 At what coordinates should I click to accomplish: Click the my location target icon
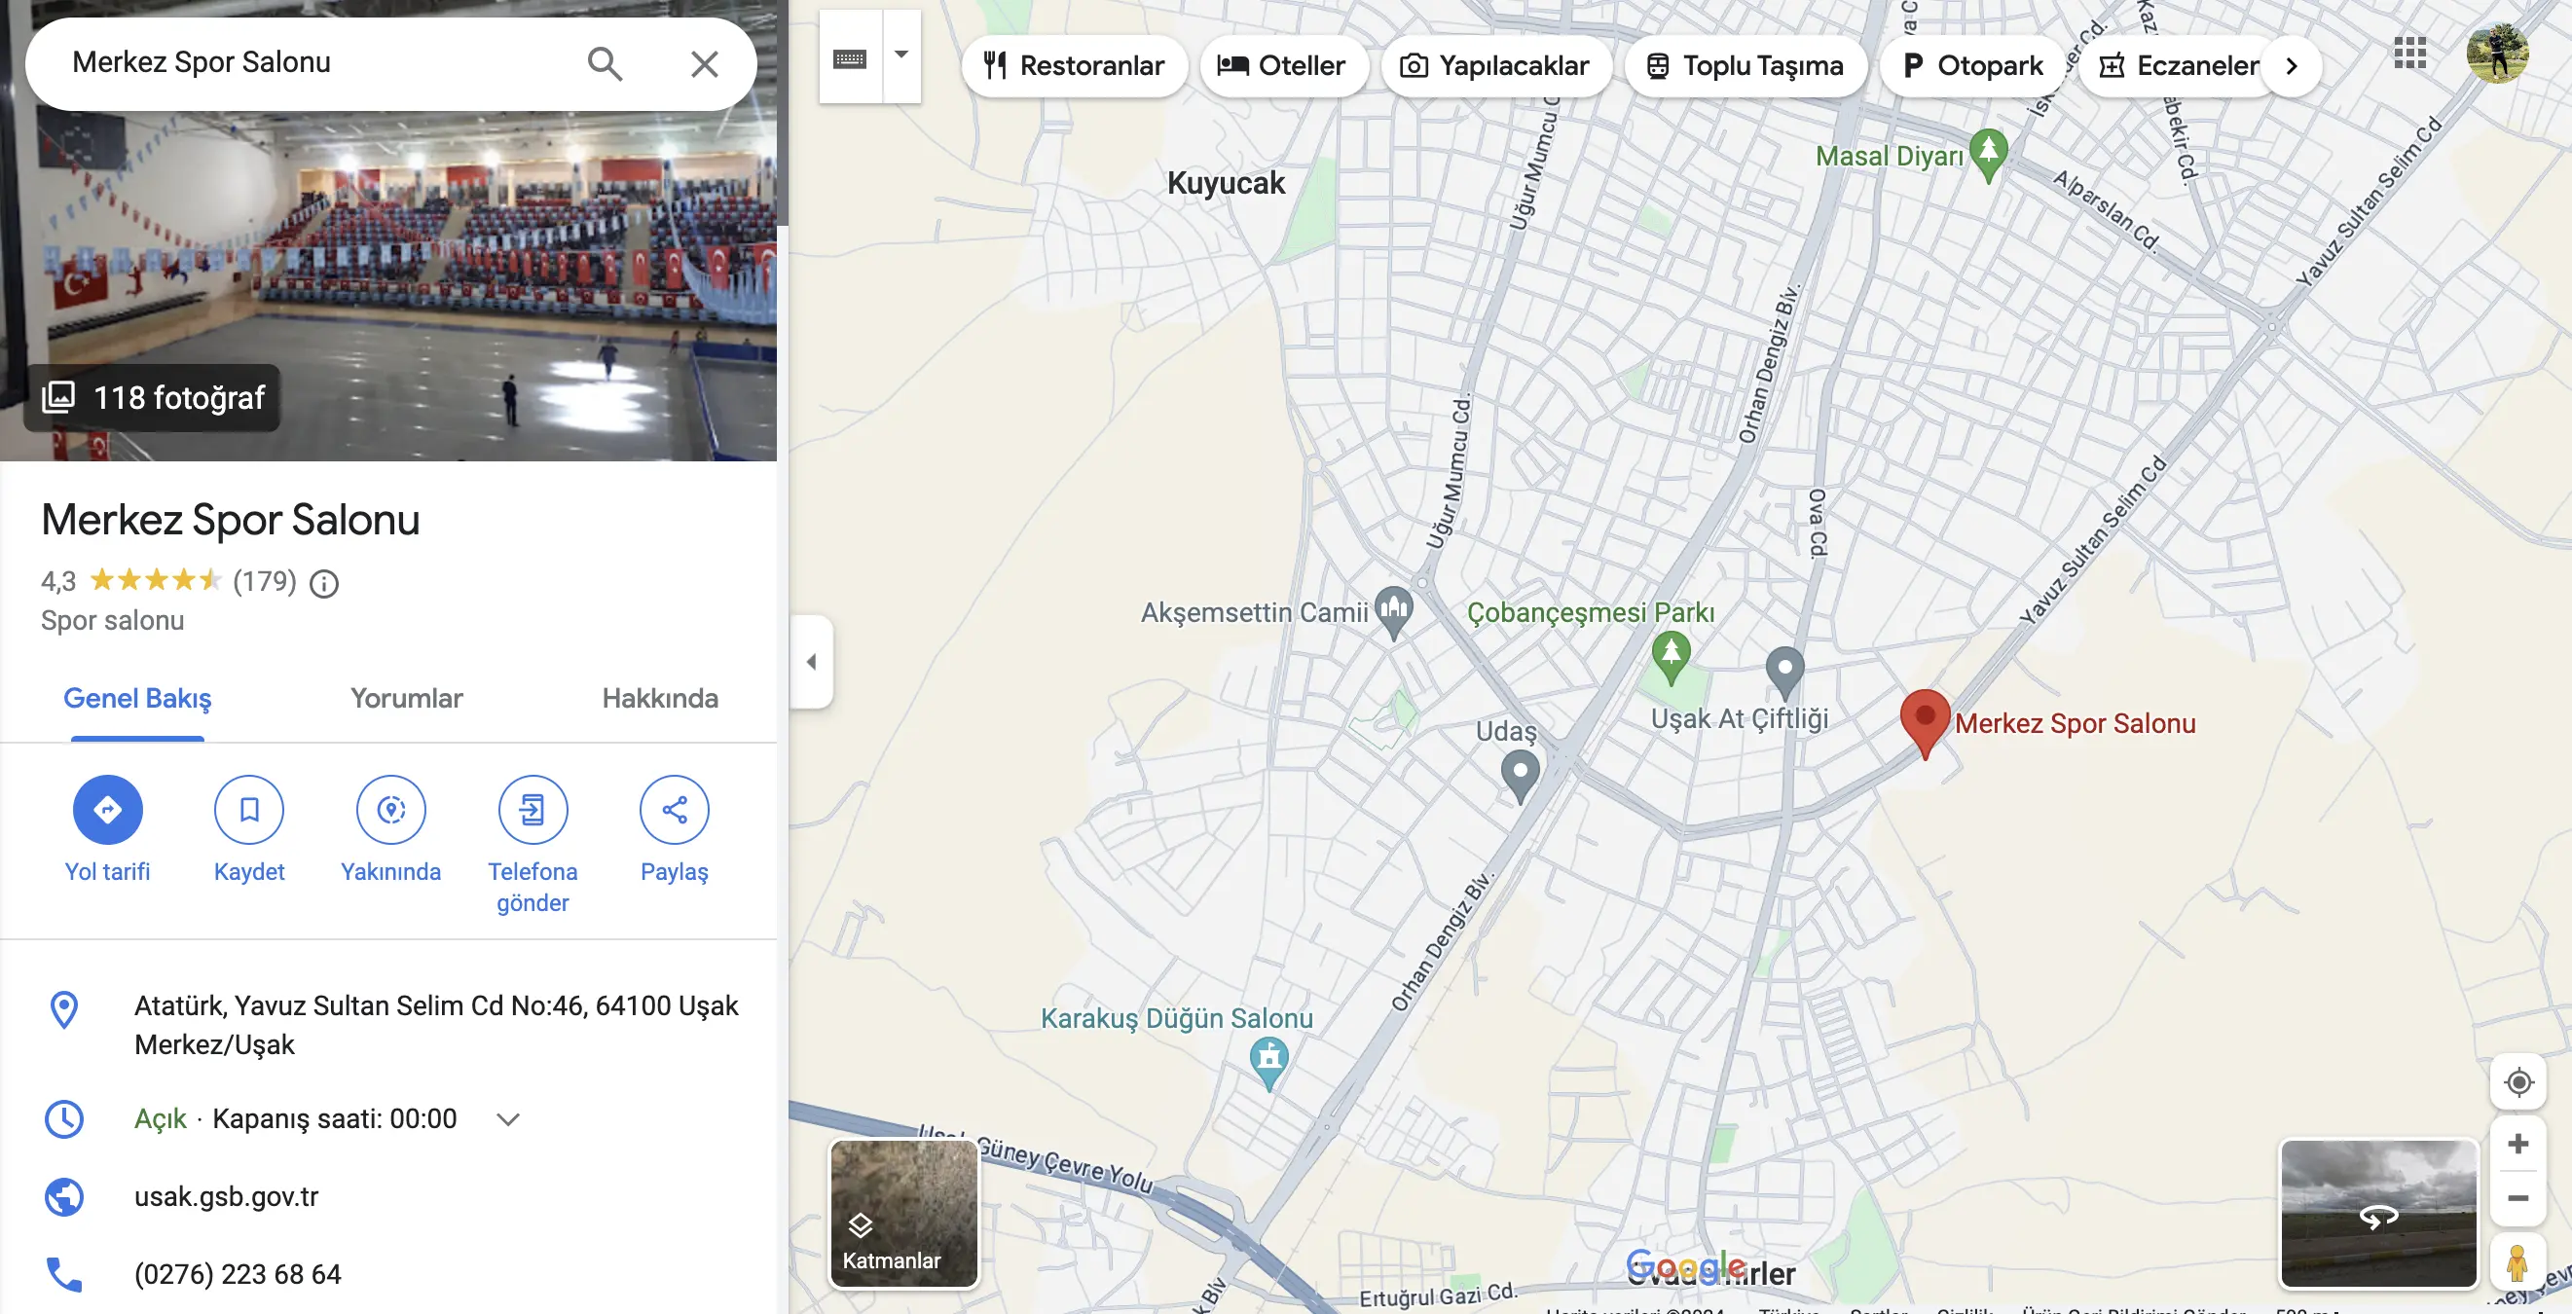(2518, 1082)
